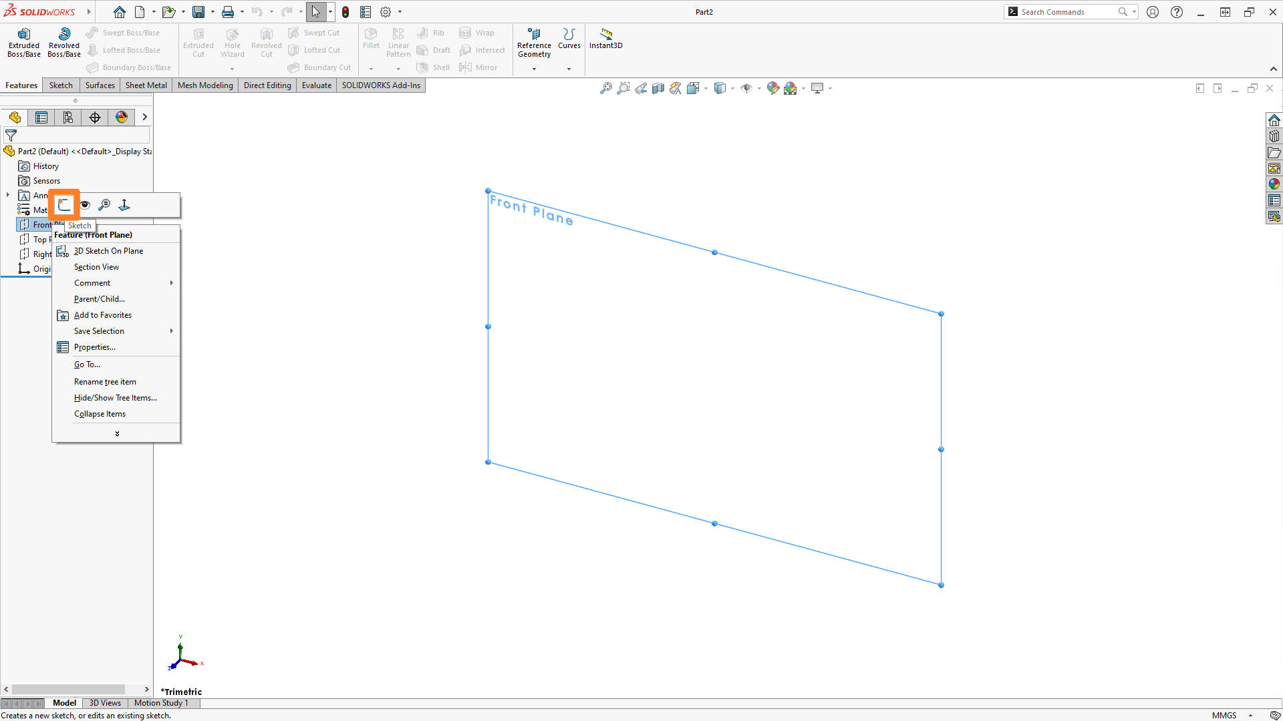Viewport: 1283px width, 721px height.
Task: Click Normal To on the context toolbar
Action: [x=124, y=205]
